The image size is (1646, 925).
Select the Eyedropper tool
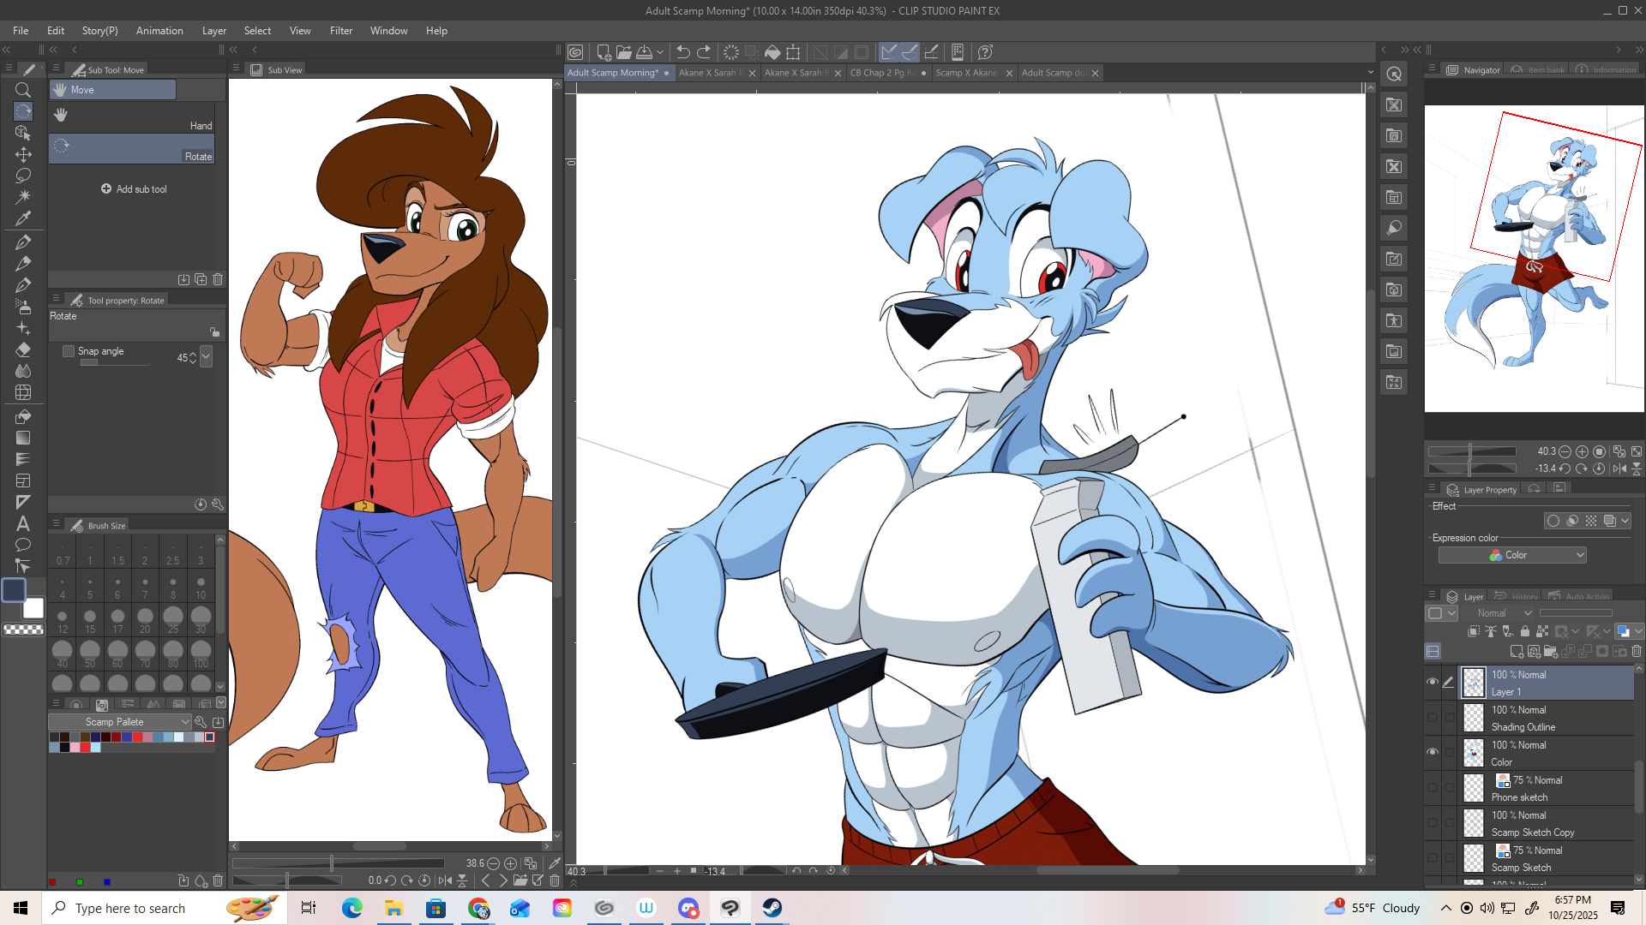tap(23, 218)
